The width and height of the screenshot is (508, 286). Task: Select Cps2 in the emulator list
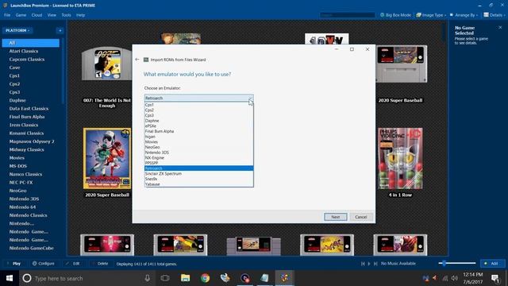click(198, 110)
